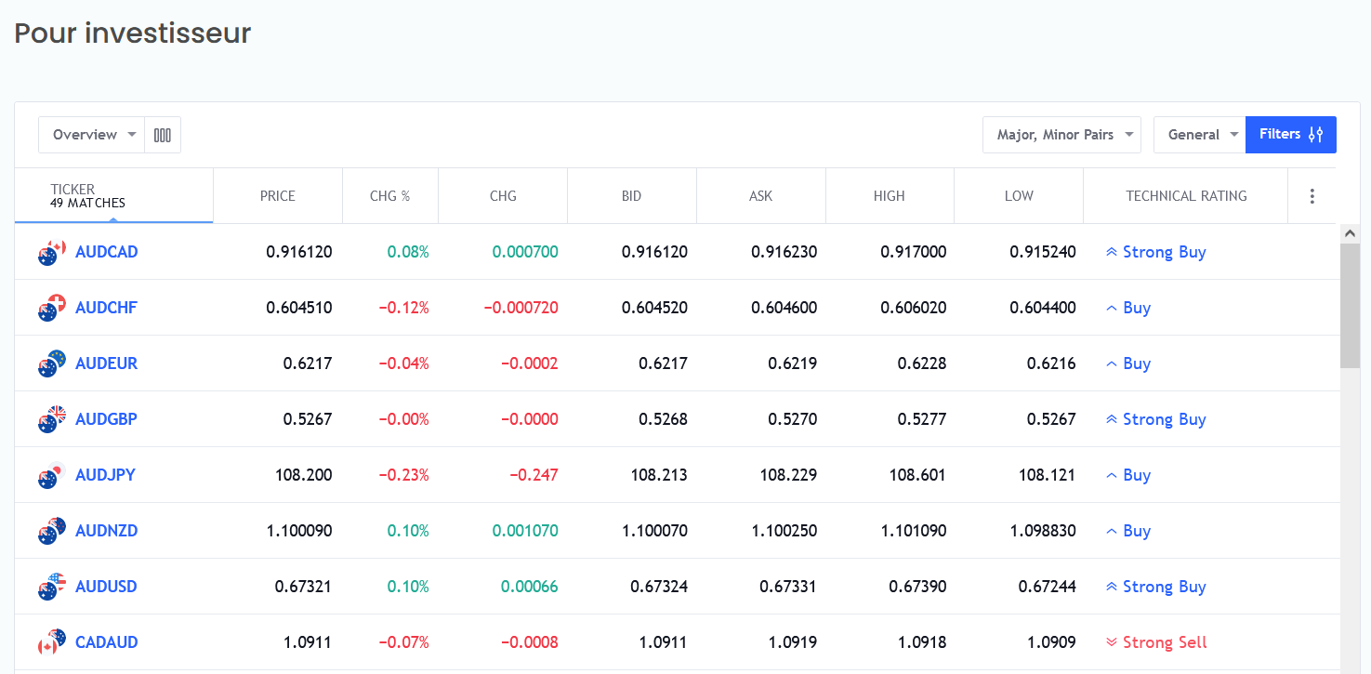Click the Strong Sell chevron icon for CADAUD
Viewport: 1371px width, 674px height.
(1112, 641)
